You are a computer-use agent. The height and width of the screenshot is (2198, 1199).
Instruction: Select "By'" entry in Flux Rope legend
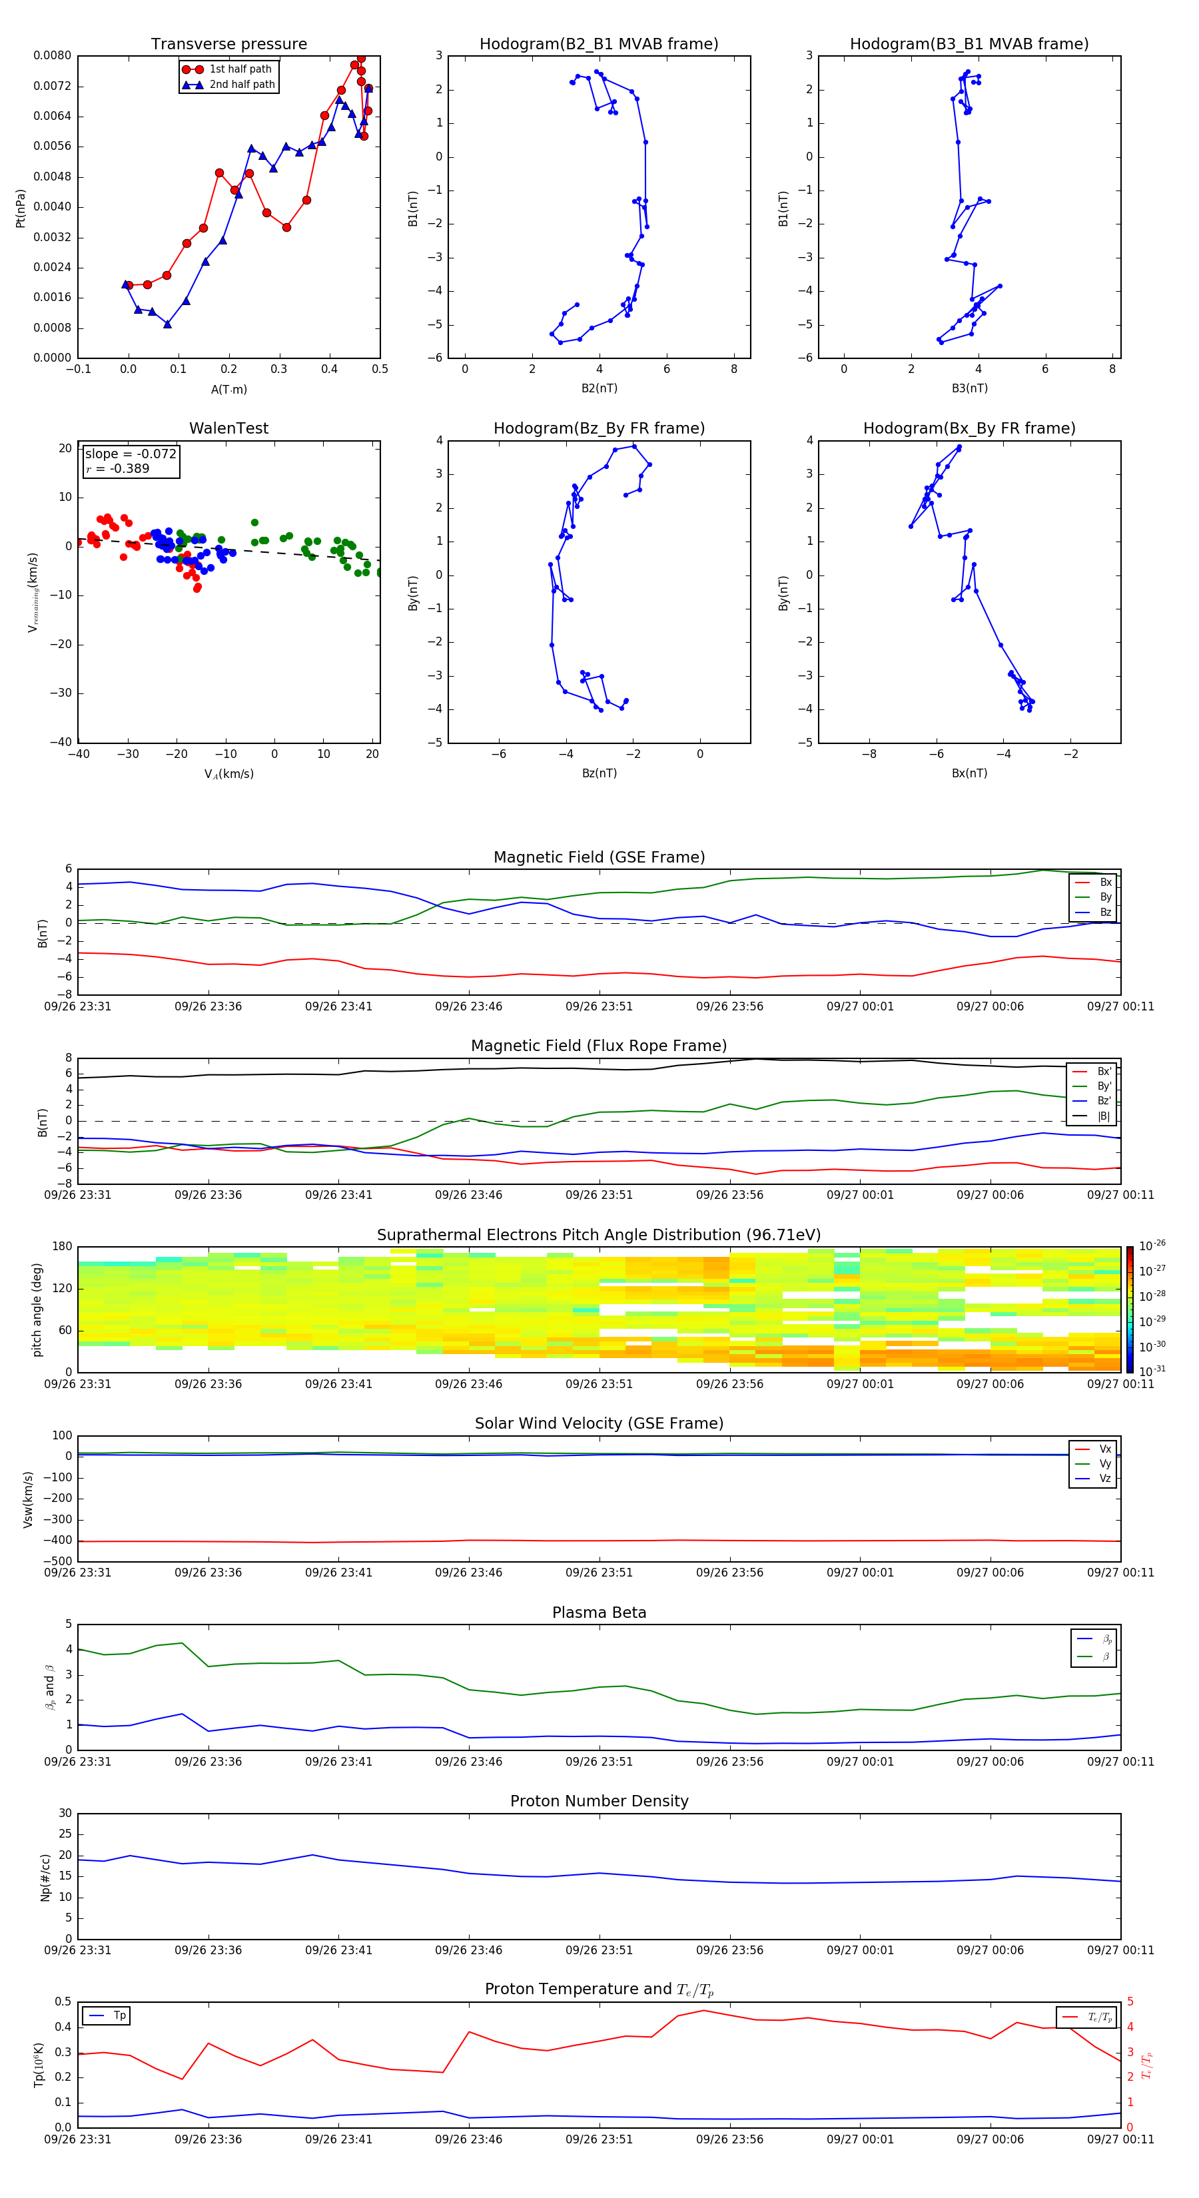pyautogui.click(x=1092, y=1086)
